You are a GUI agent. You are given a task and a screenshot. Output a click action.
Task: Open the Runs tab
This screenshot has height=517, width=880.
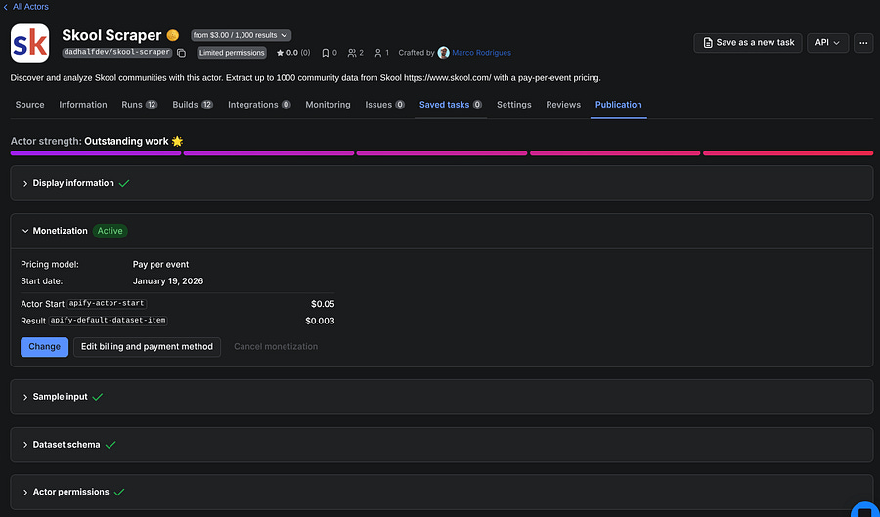pos(139,105)
